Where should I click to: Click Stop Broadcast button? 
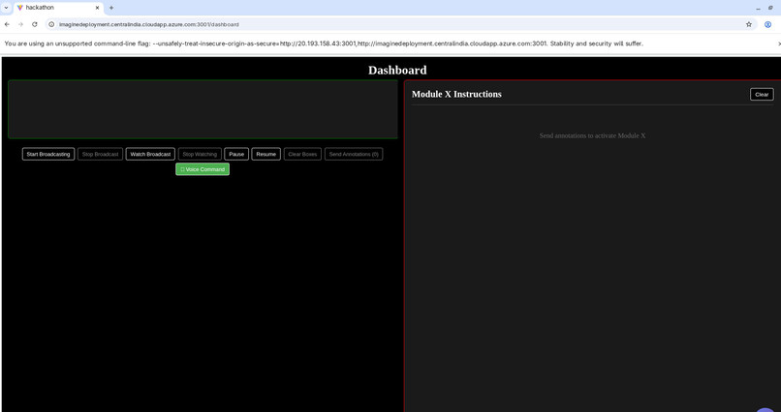click(100, 154)
